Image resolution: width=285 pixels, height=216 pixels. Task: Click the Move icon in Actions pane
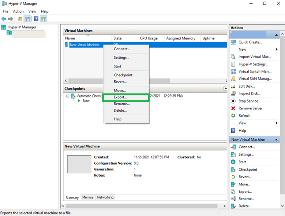pos(233,184)
